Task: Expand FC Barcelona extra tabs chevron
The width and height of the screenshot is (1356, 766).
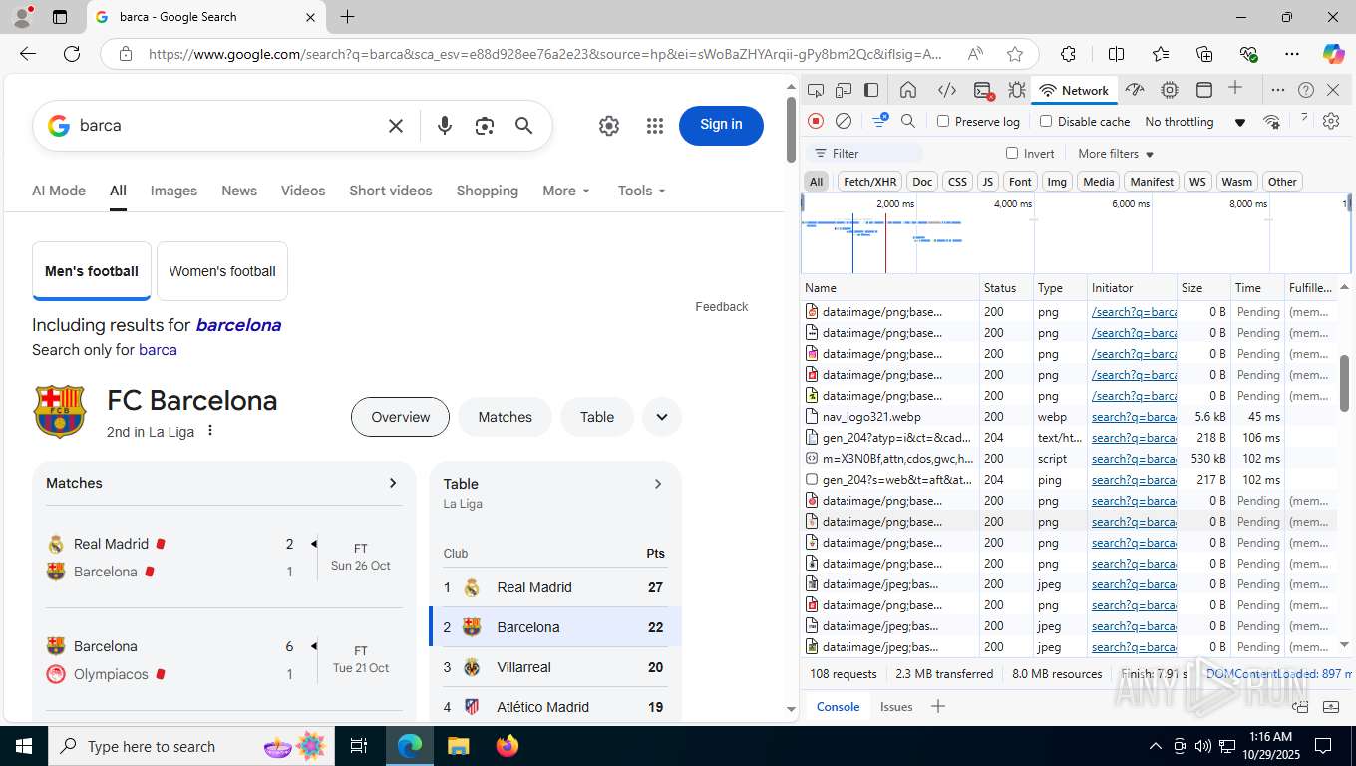Action: point(662,417)
